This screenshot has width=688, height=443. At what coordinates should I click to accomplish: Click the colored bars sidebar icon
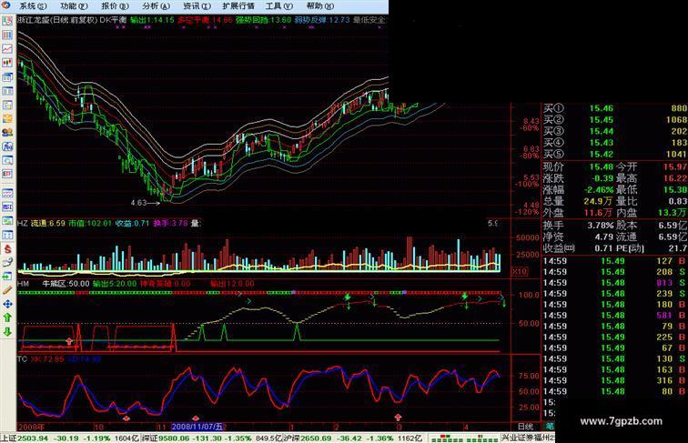(7, 35)
